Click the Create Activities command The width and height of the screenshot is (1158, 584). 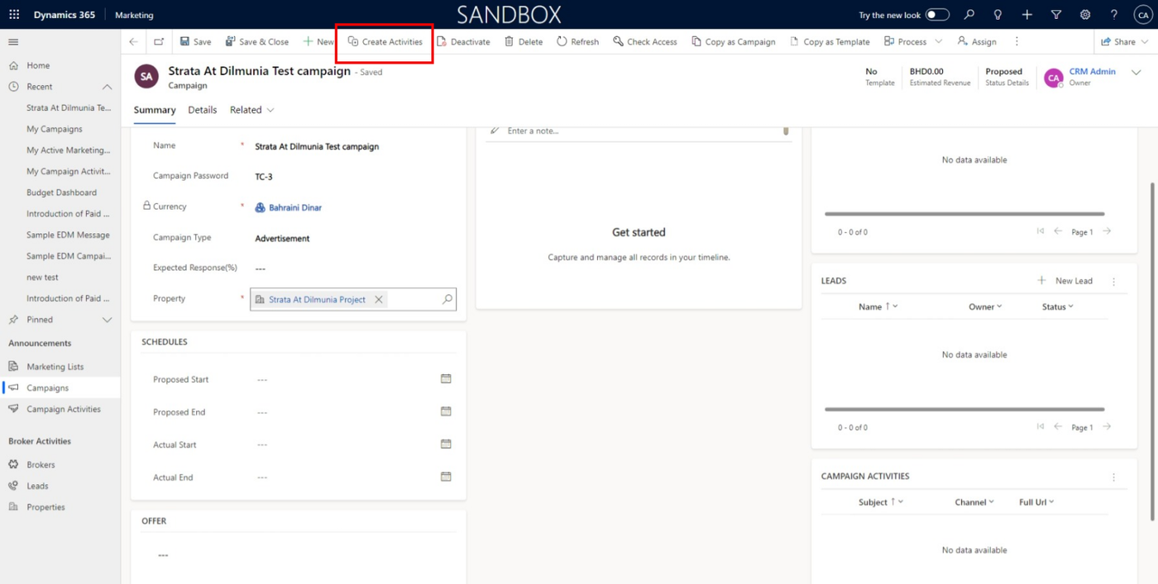coord(385,41)
